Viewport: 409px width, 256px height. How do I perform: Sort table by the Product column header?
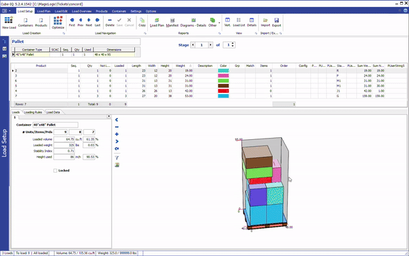41,66
